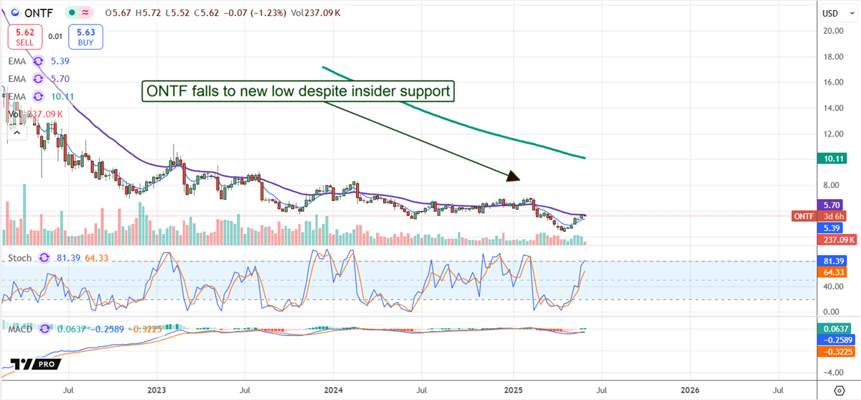Viewport: 861px width, 400px height.
Task: Click the 8.00 level on the price axis
Action: coord(833,185)
